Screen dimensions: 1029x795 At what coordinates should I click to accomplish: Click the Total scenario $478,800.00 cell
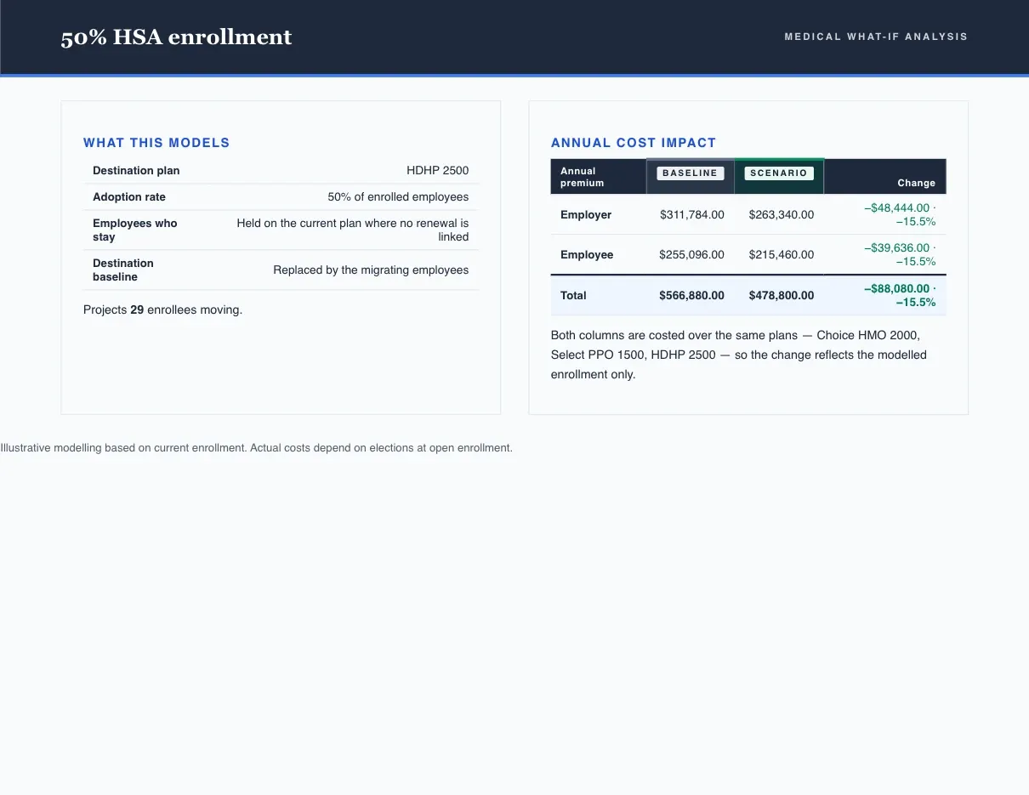coord(781,296)
